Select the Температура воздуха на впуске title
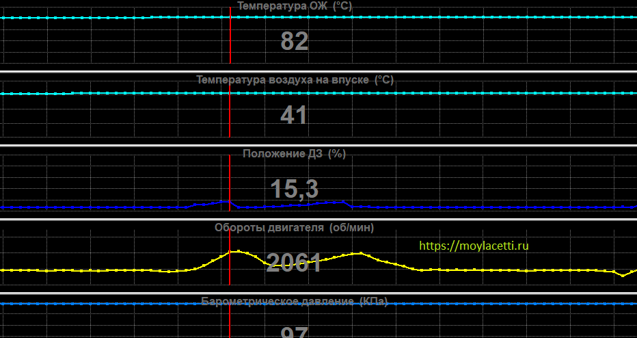The height and width of the screenshot is (338, 637). 295,80
